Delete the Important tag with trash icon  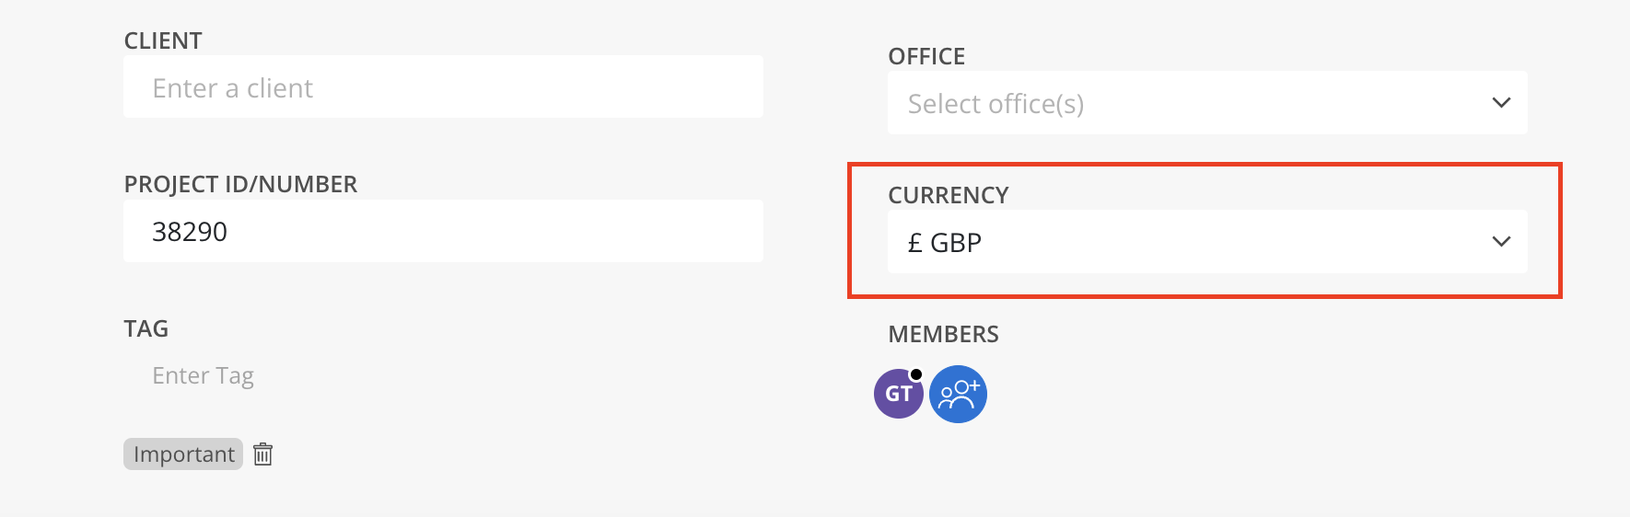[262, 454]
